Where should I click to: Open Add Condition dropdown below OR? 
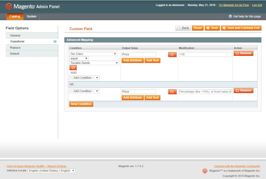(x=84, y=91)
